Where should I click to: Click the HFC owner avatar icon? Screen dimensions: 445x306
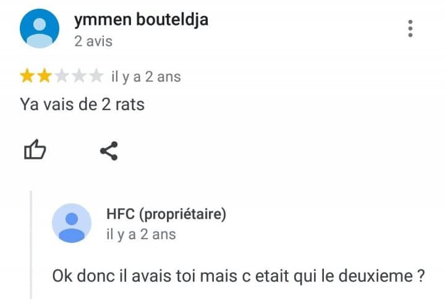(x=72, y=223)
